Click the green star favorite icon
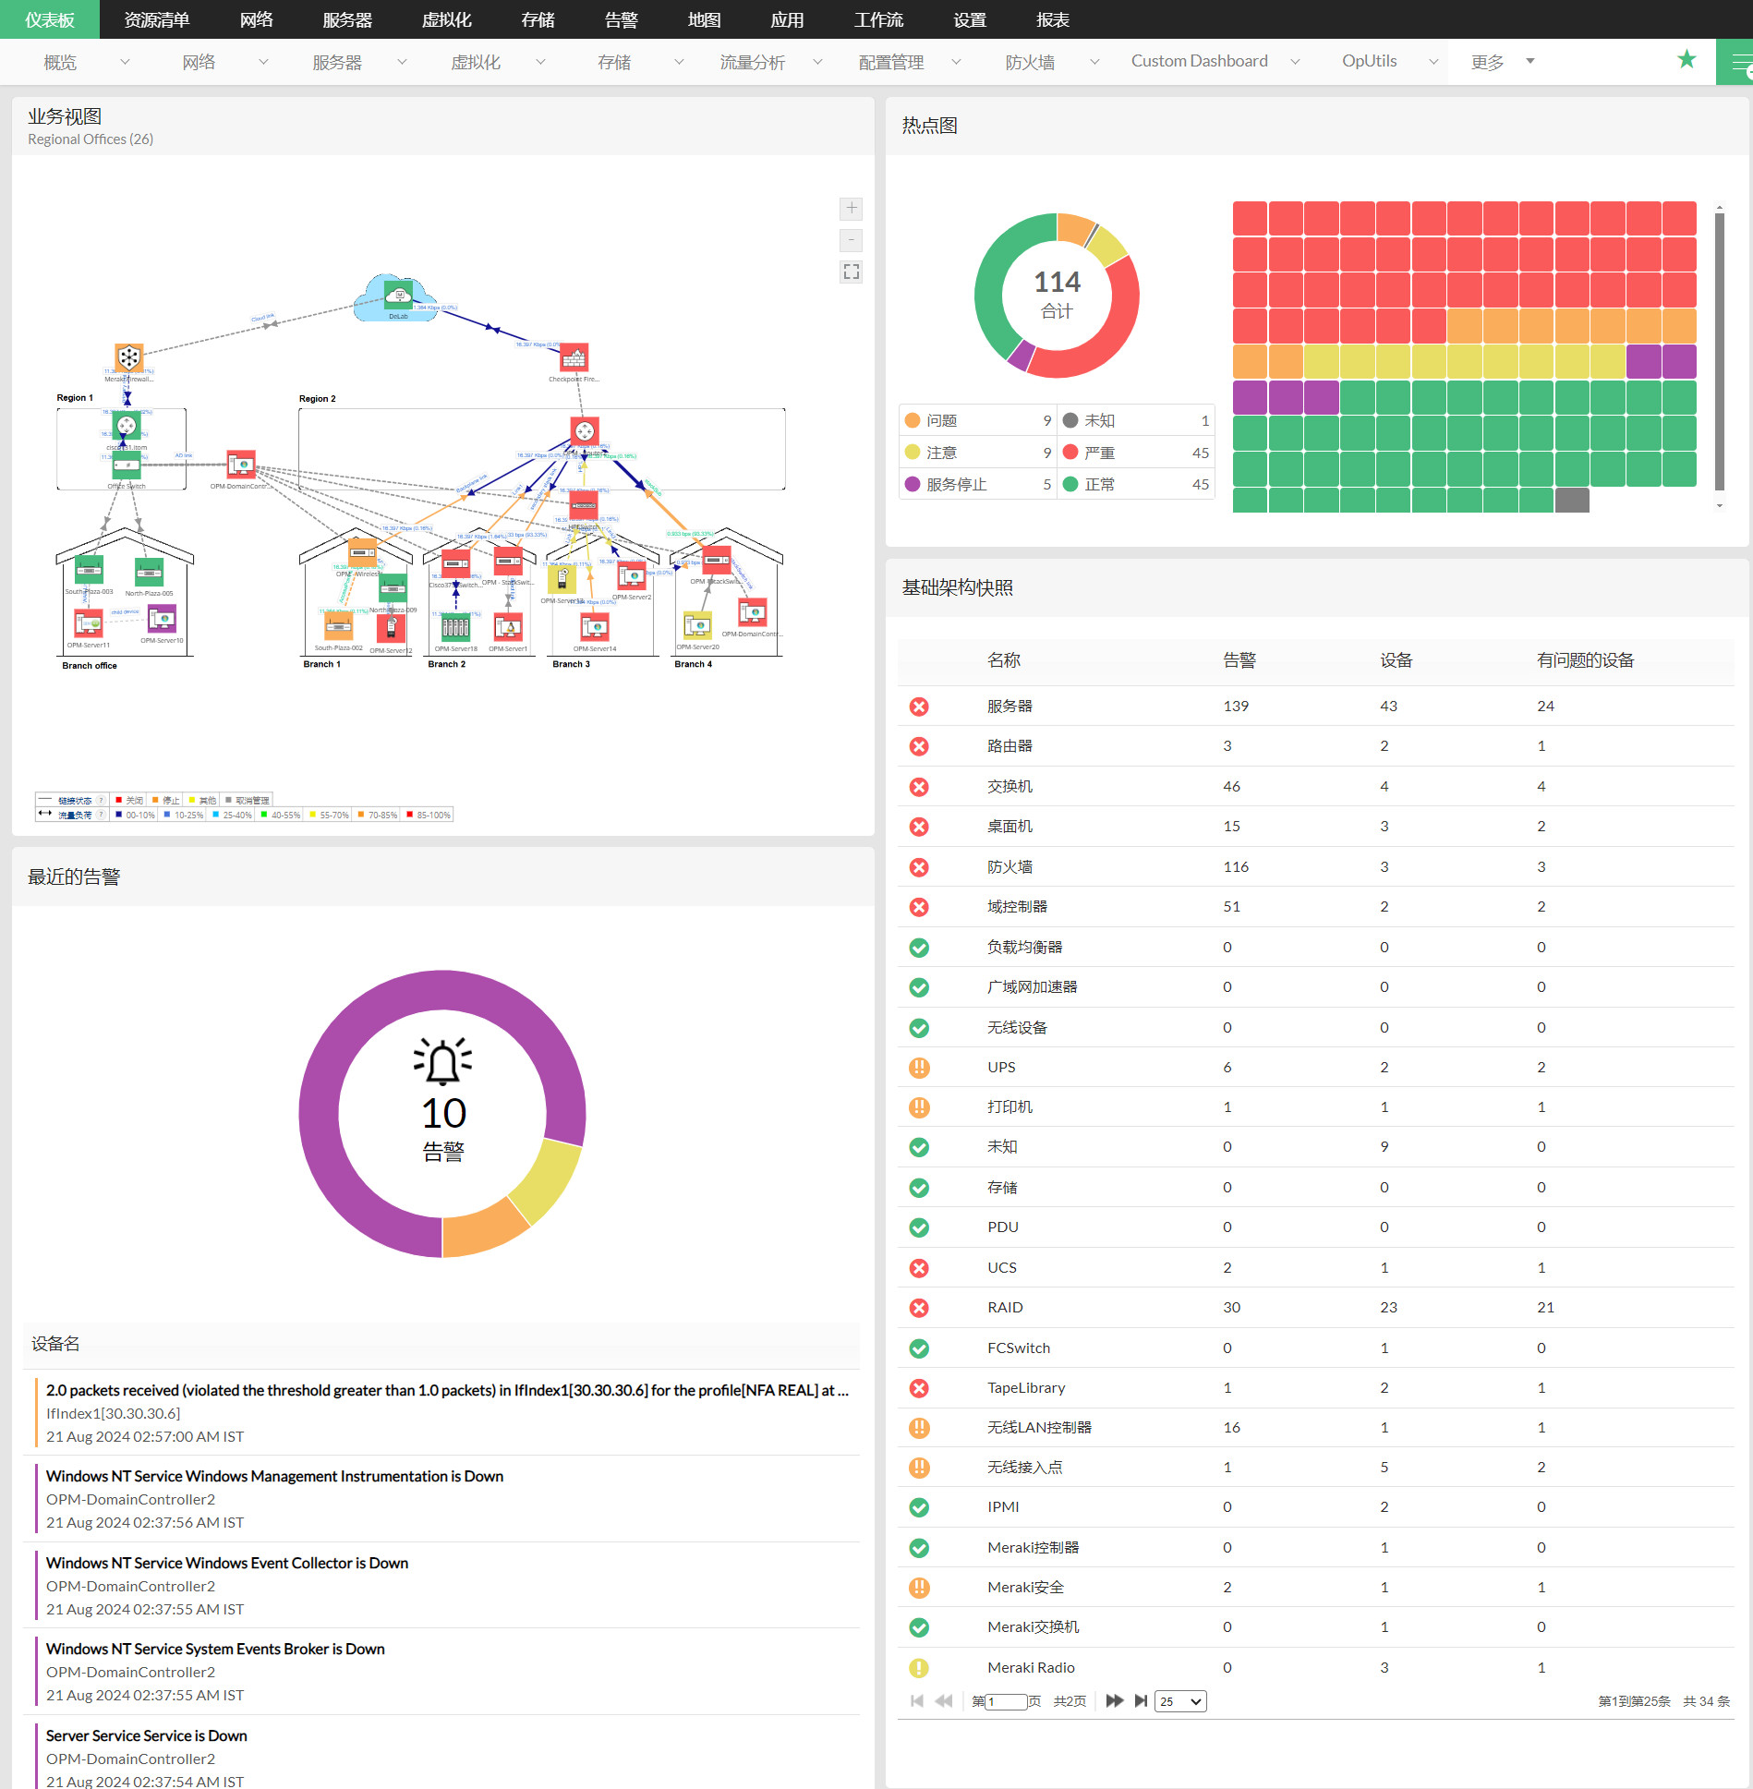1753x1789 pixels. 1687,60
